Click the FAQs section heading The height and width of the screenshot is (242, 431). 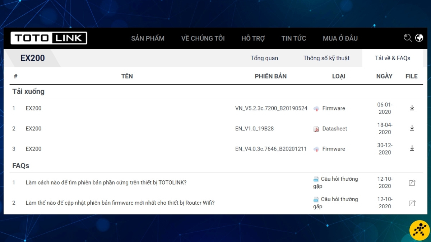(x=21, y=166)
